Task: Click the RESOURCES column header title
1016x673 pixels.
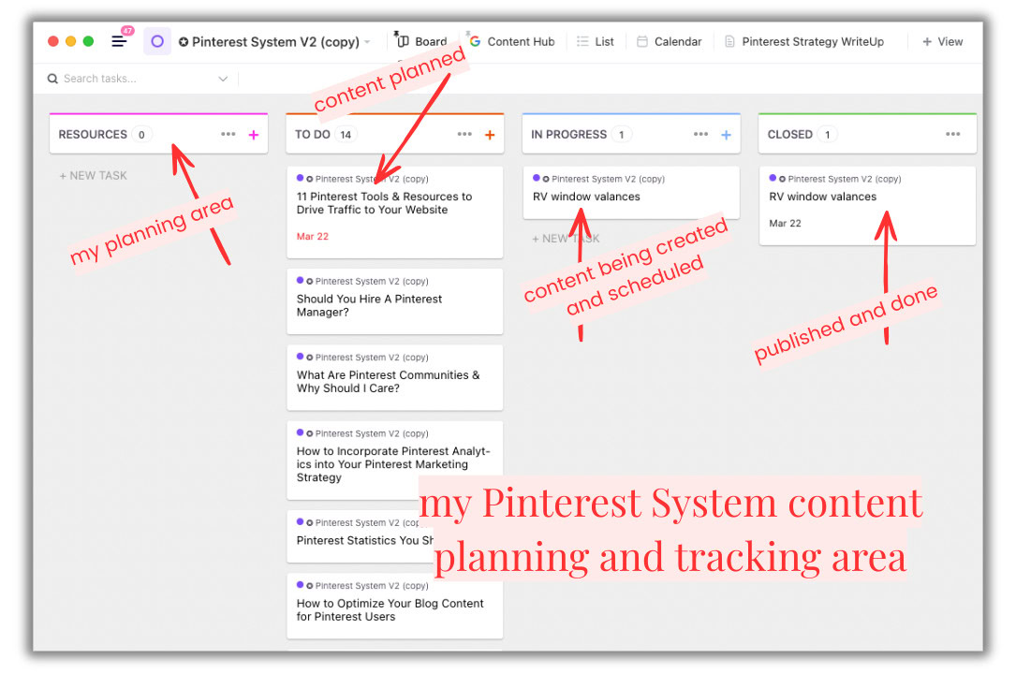Action: (93, 134)
